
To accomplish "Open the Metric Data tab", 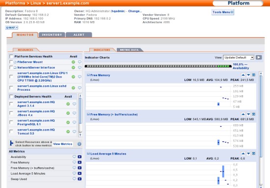I will tap(130, 50).
